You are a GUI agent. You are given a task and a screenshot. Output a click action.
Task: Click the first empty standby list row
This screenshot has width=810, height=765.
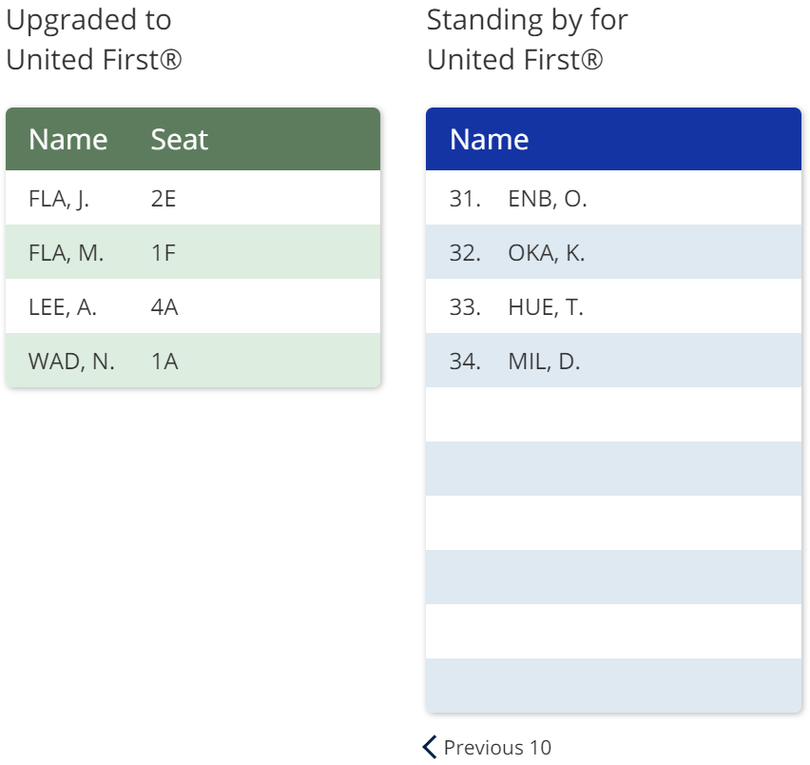coord(613,415)
